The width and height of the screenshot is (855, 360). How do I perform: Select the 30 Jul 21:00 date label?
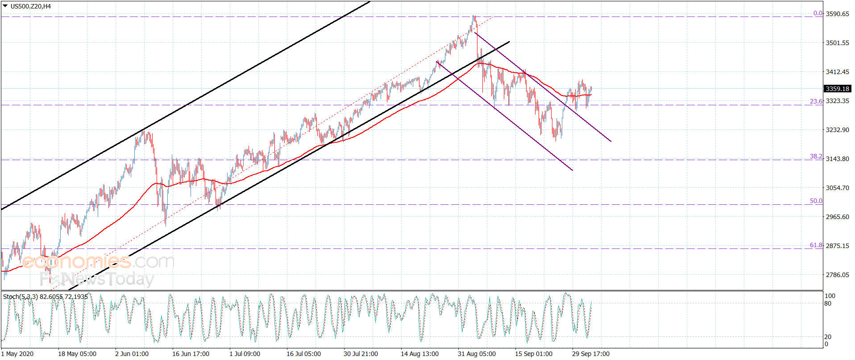point(361,354)
